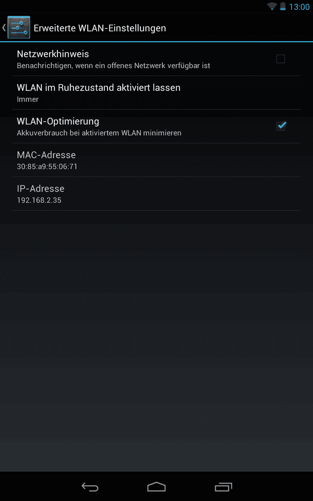Screen dimensions: 313x501
Task: Tap the 13:00 clock in status bar
Action: 299,7
